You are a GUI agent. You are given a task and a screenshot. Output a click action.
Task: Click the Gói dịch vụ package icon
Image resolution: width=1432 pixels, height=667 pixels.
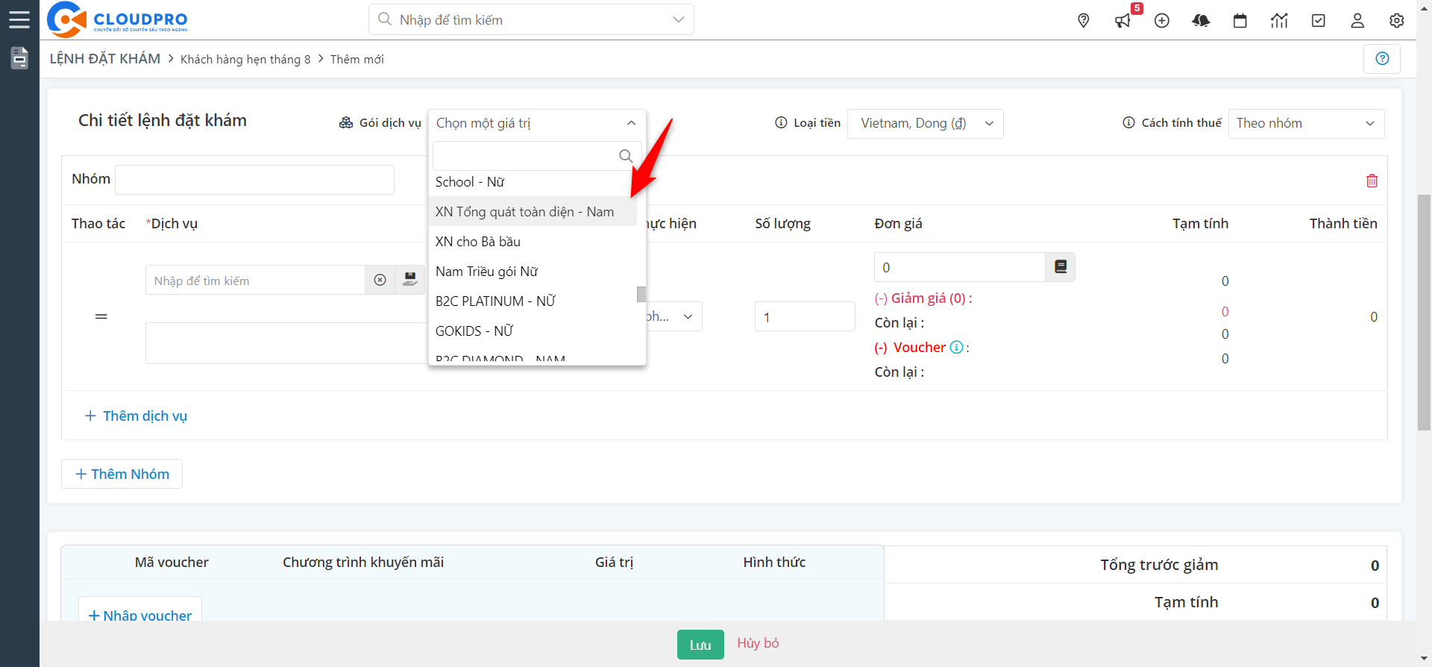[x=346, y=123]
